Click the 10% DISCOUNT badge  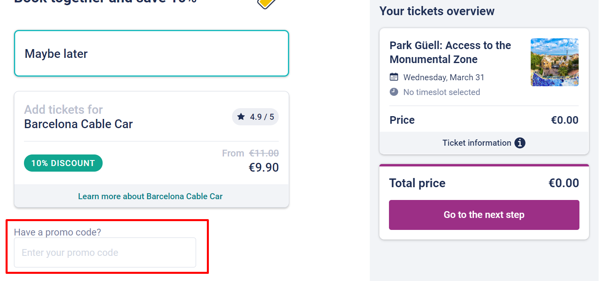(63, 163)
